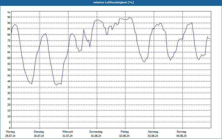This screenshot has width=222, height=139.
Task: Select the date label 29.07.24
Action: coord(10,136)
